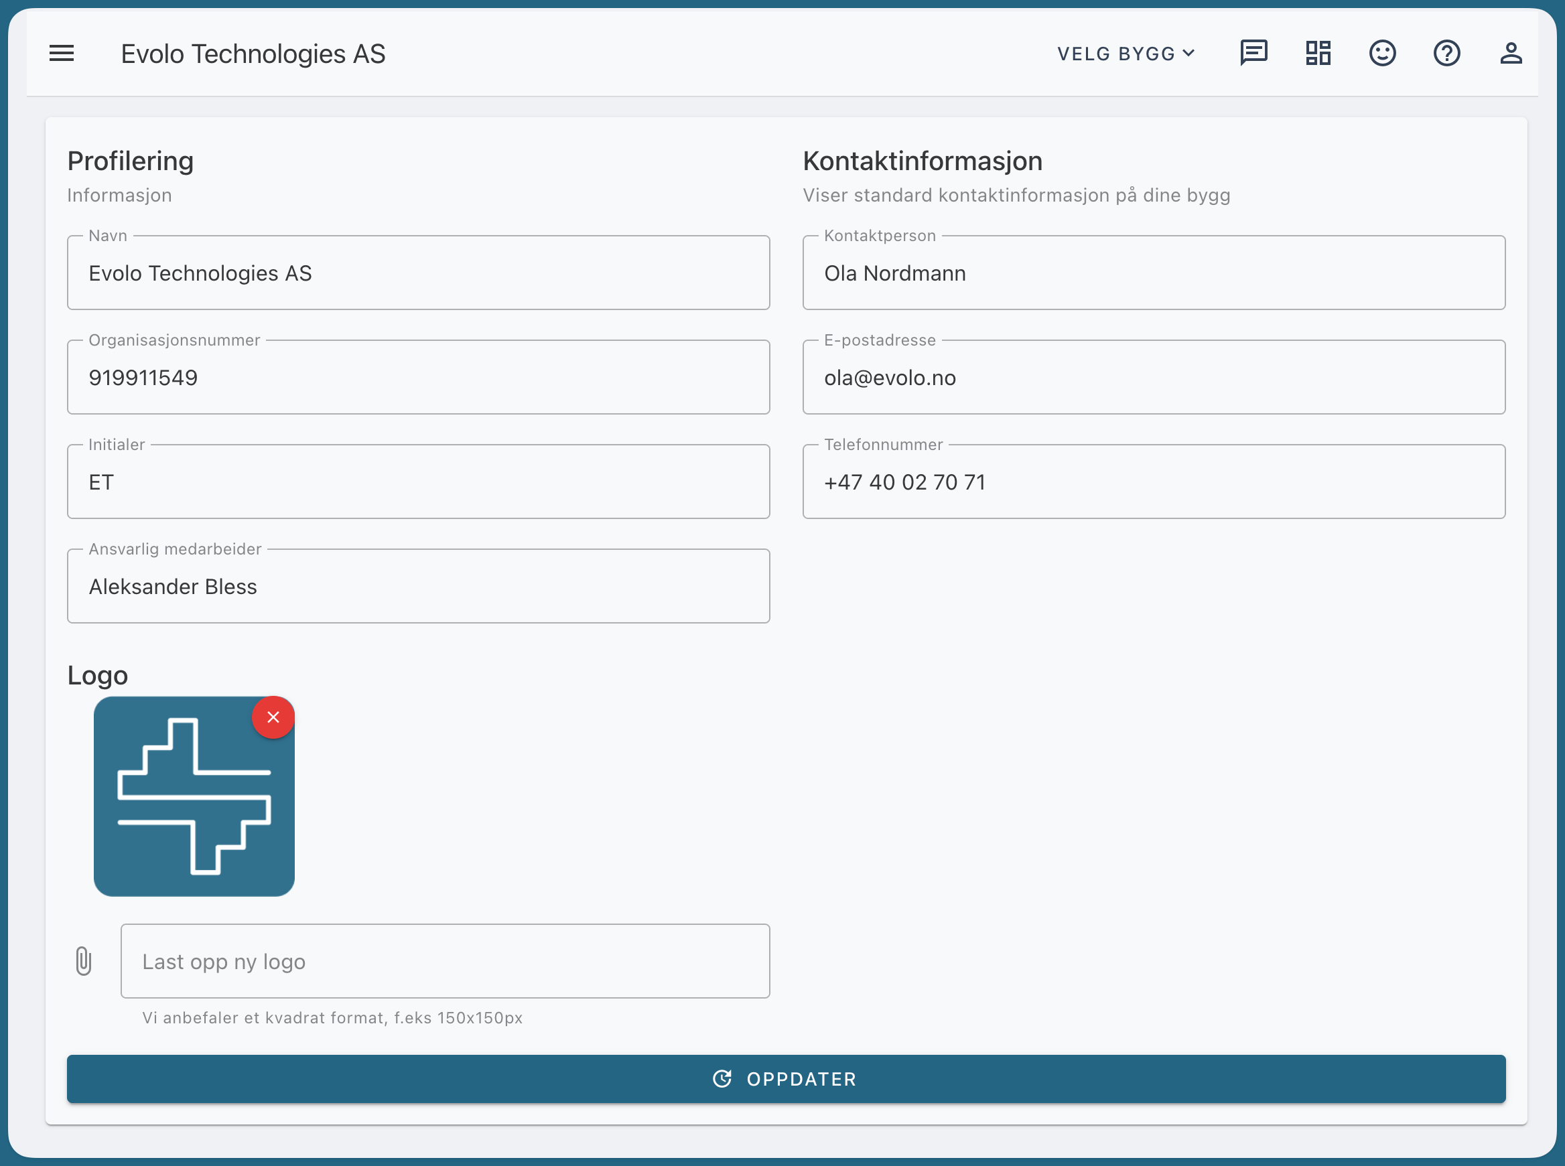This screenshot has width=1565, height=1166.
Task: Click the smiley feedback icon
Action: (1382, 53)
